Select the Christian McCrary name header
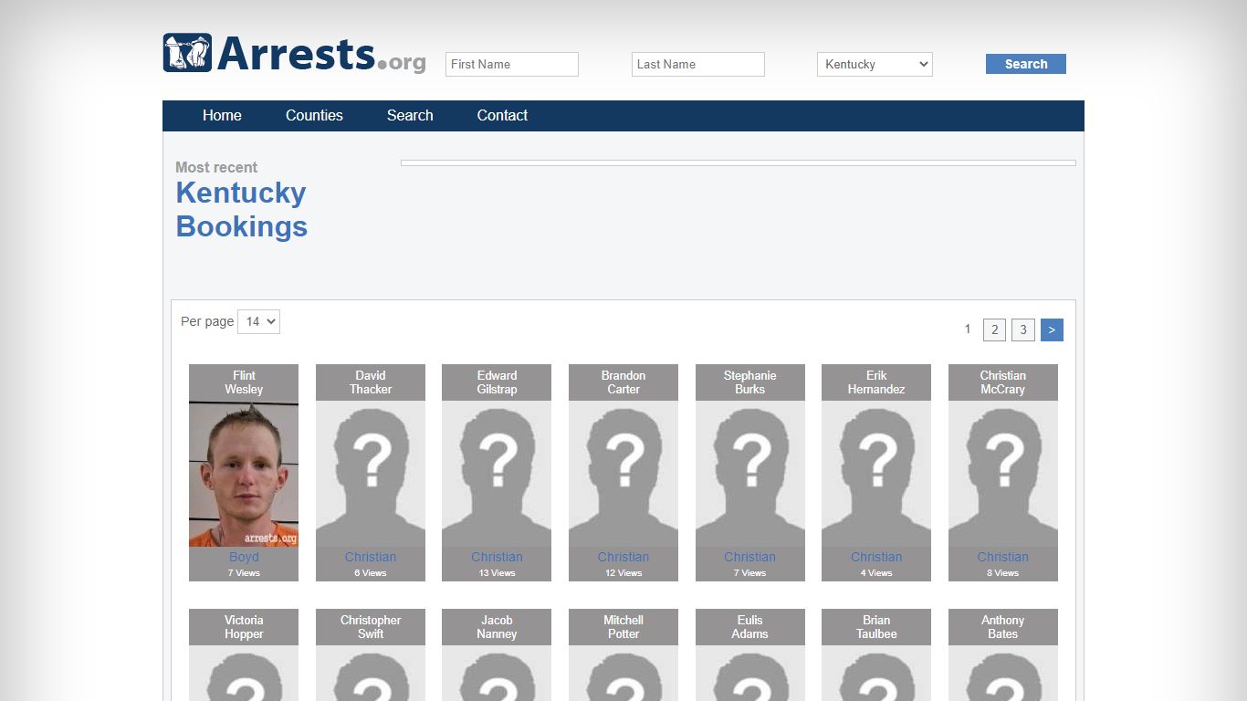The image size is (1247, 701). coord(1003,382)
